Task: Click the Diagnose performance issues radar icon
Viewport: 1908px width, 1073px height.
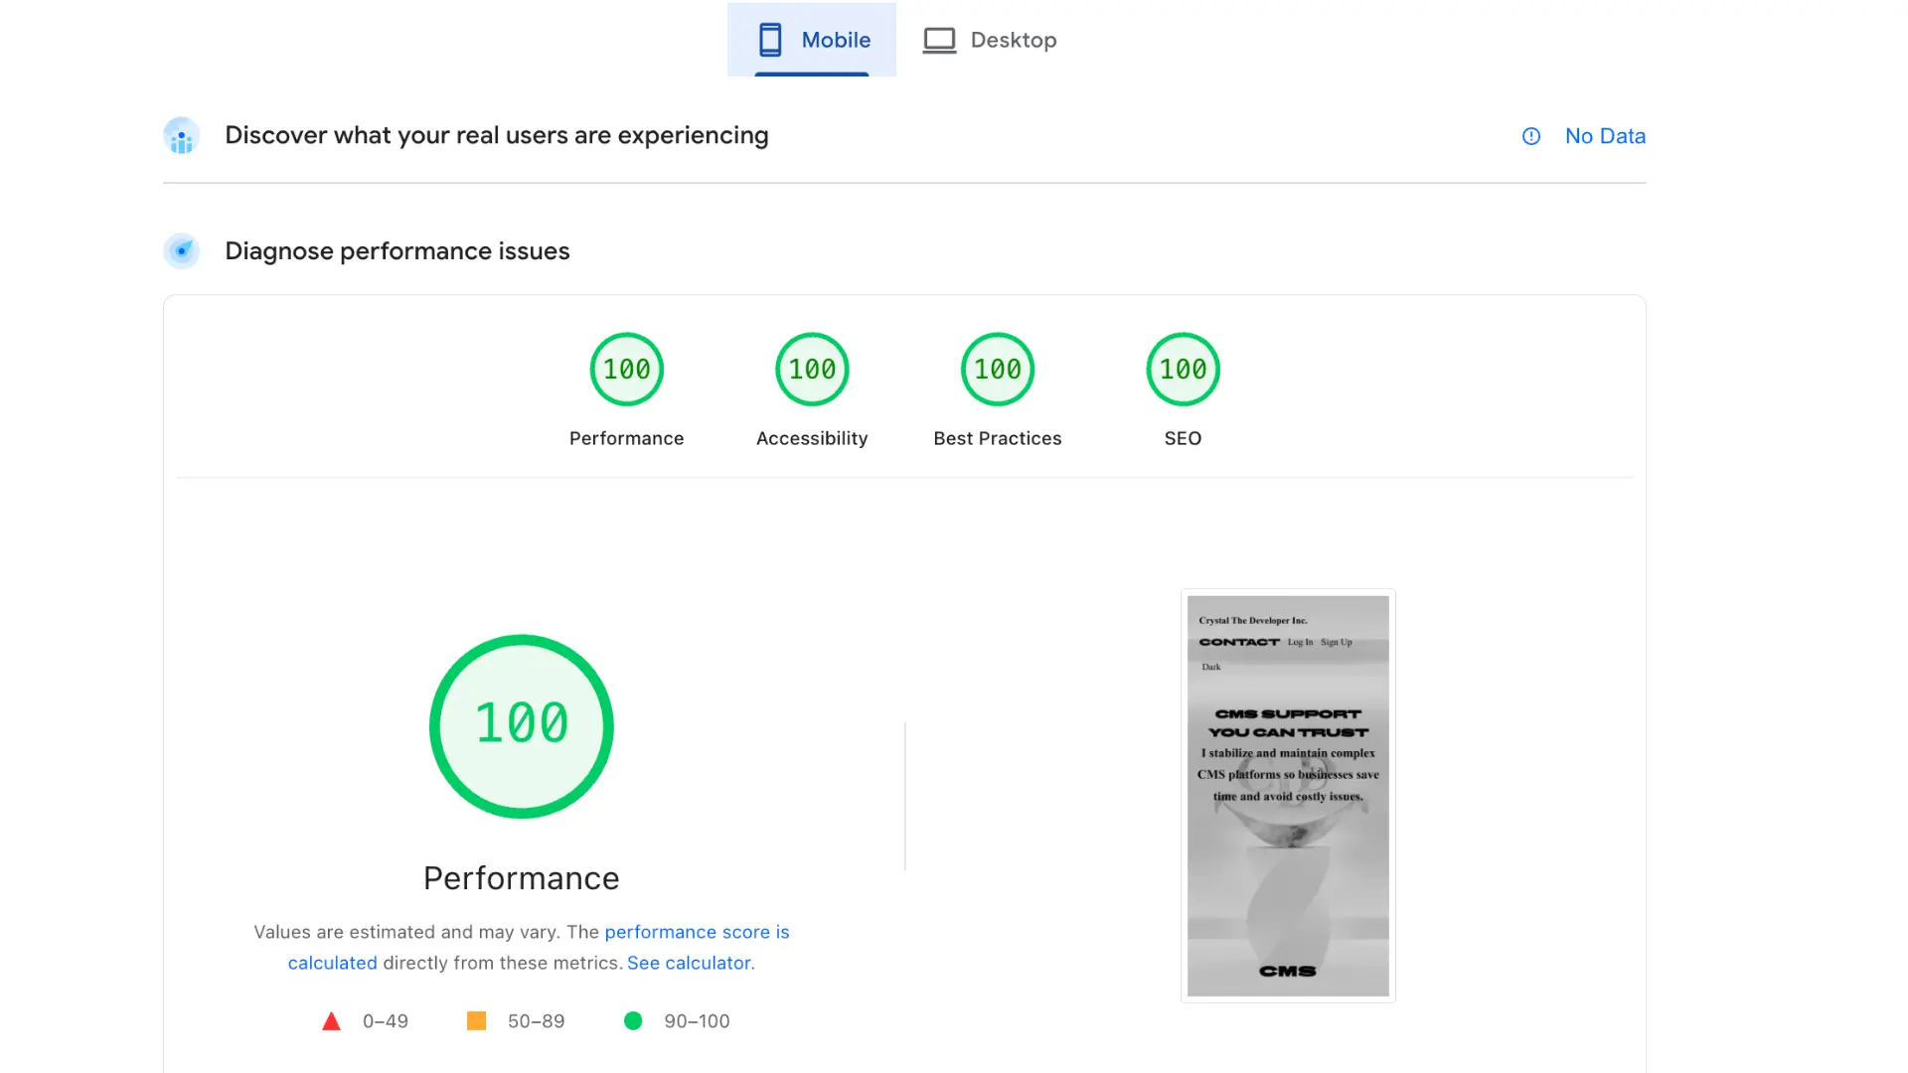Action: pos(181,251)
